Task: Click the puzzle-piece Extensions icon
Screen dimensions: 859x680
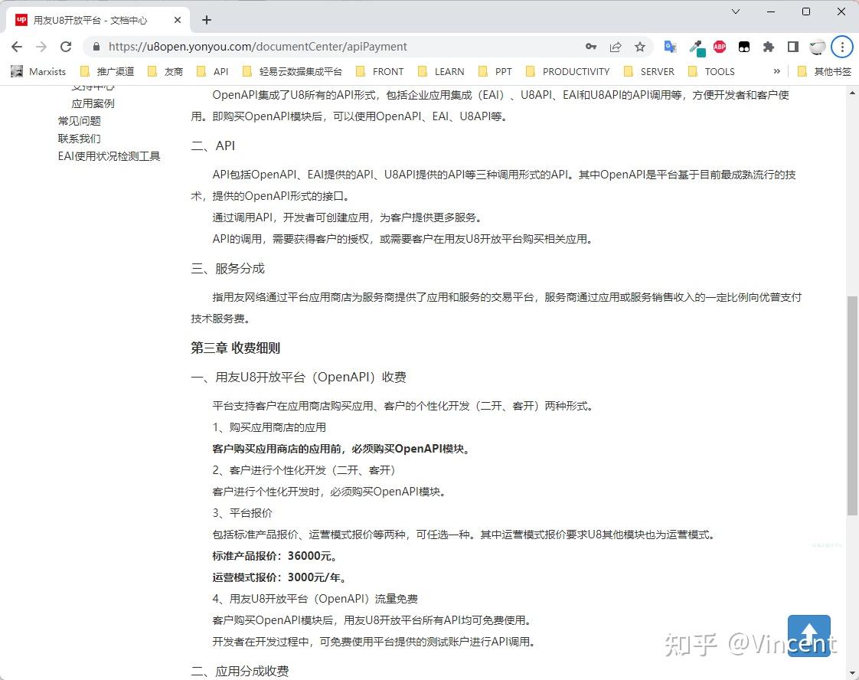Action: click(x=769, y=47)
